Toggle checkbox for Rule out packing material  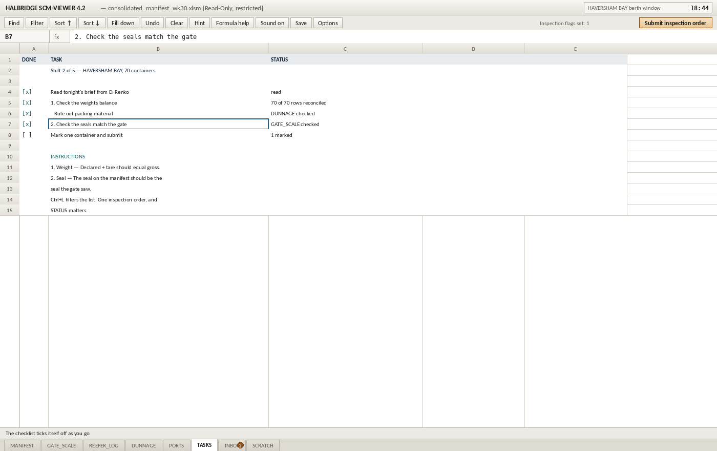tap(27, 114)
